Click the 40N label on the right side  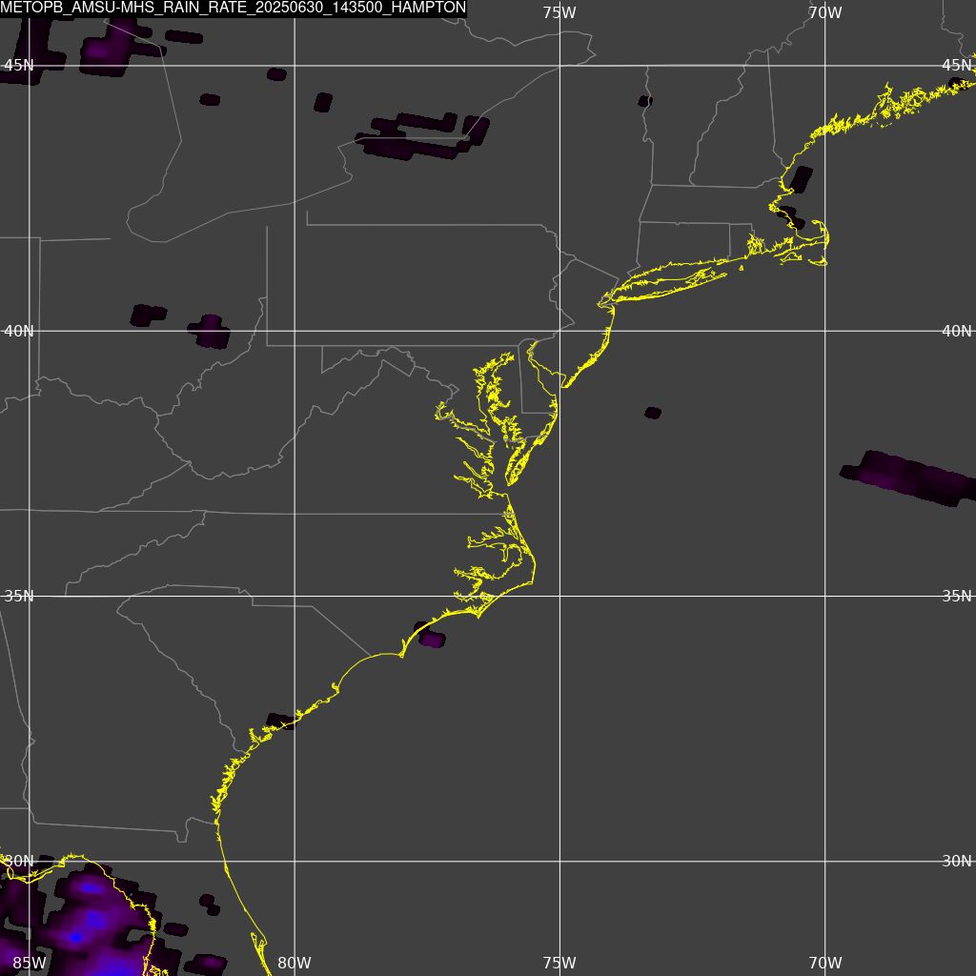[957, 331]
